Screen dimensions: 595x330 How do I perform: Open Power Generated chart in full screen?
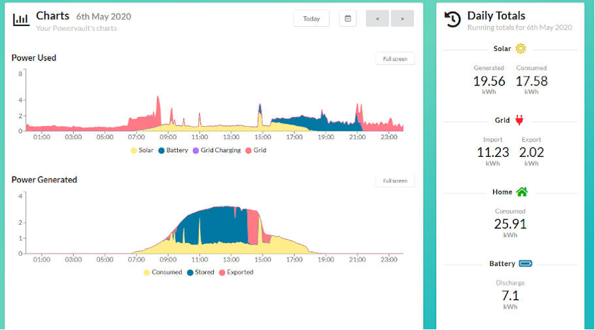(x=395, y=181)
